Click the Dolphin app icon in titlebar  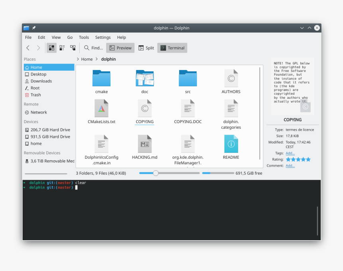point(26,28)
